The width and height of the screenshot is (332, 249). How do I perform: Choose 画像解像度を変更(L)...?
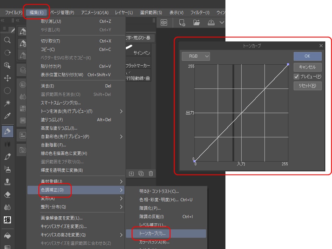click(x=76, y=218)
